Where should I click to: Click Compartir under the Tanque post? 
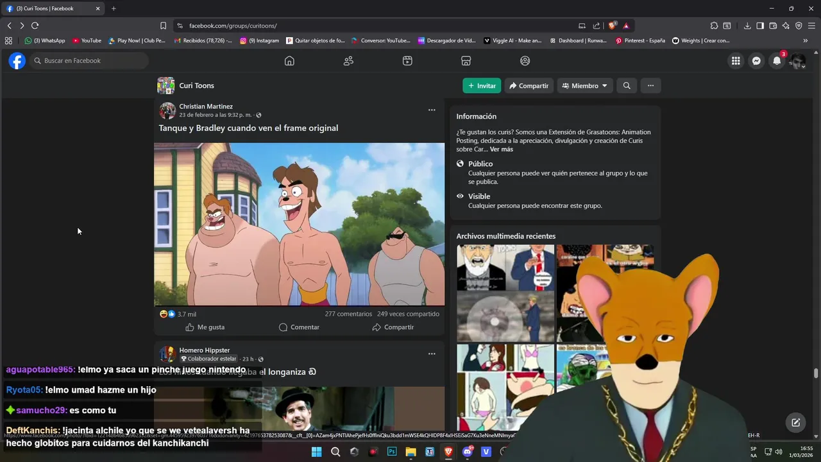click(393, 327)
